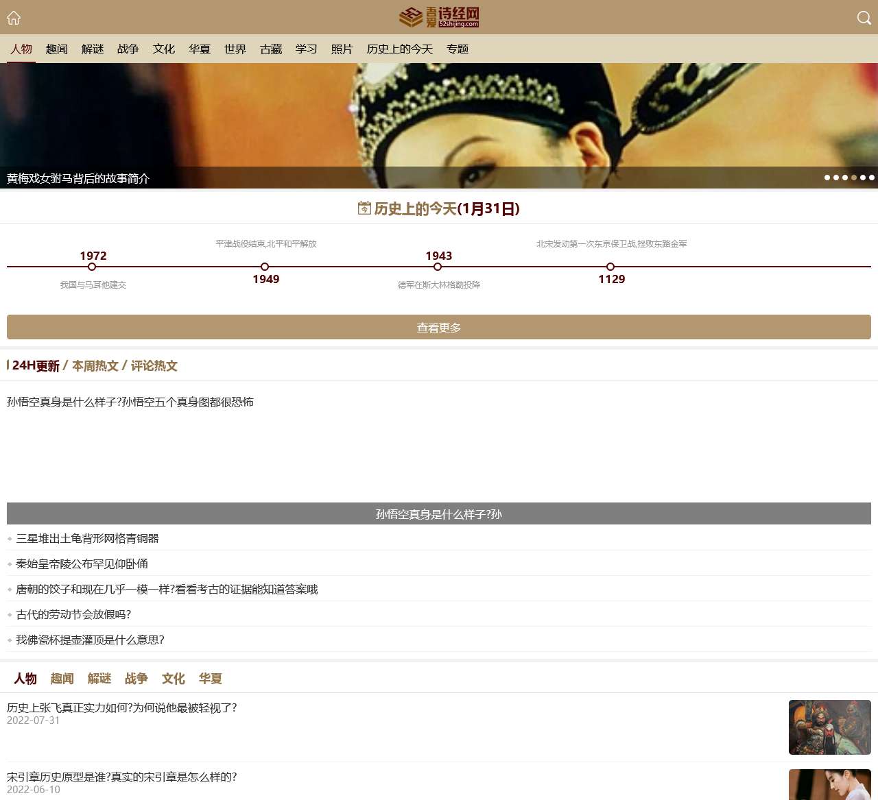Click the 宋引章 article thumbnail
Viewport: 878px width, 800px height.
(830, 784)
